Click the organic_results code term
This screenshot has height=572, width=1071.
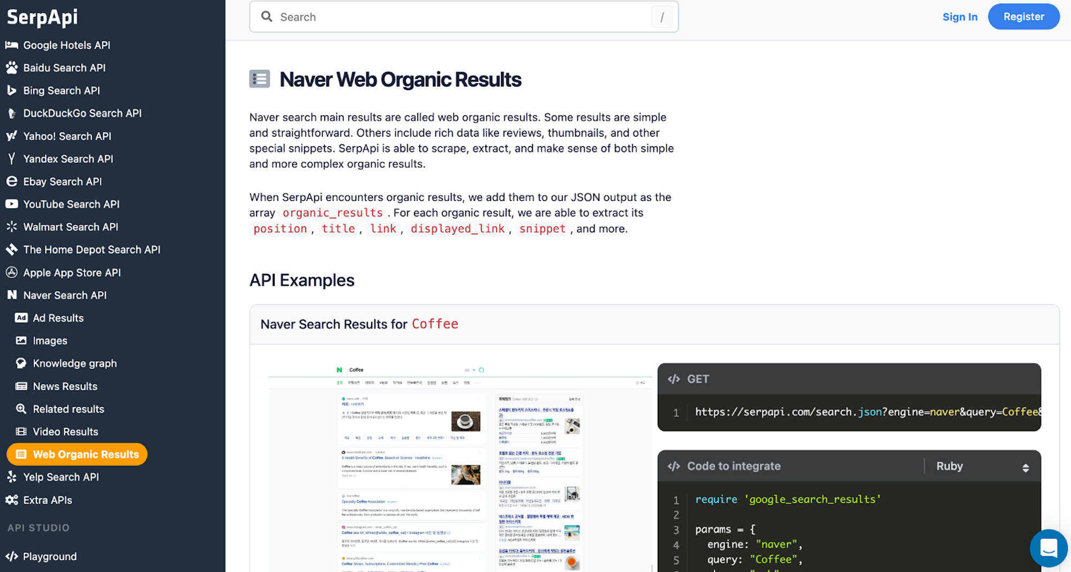click(333, 213)
